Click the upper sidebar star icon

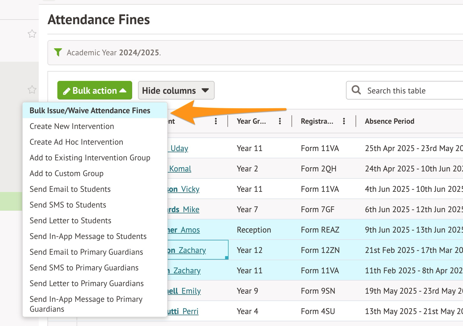coord(32,34)
